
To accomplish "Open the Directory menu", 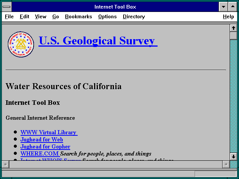I will (x=134, y=16).
